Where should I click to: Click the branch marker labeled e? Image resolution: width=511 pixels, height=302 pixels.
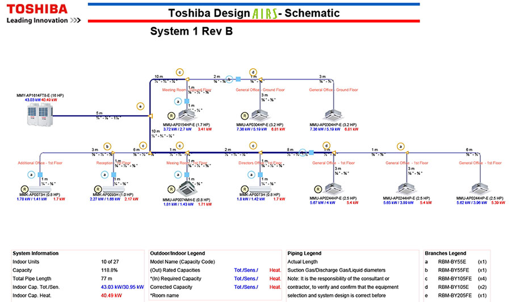tap(140, 106)
